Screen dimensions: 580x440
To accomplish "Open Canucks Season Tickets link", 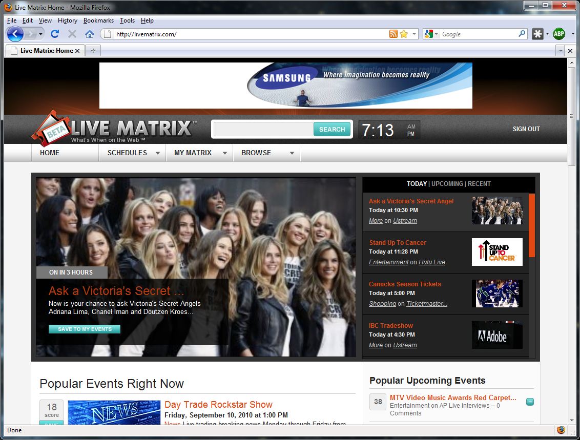I will [x=405, y=284].
